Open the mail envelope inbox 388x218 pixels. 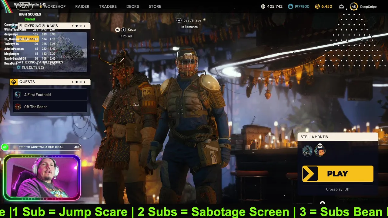pos(341,6)
